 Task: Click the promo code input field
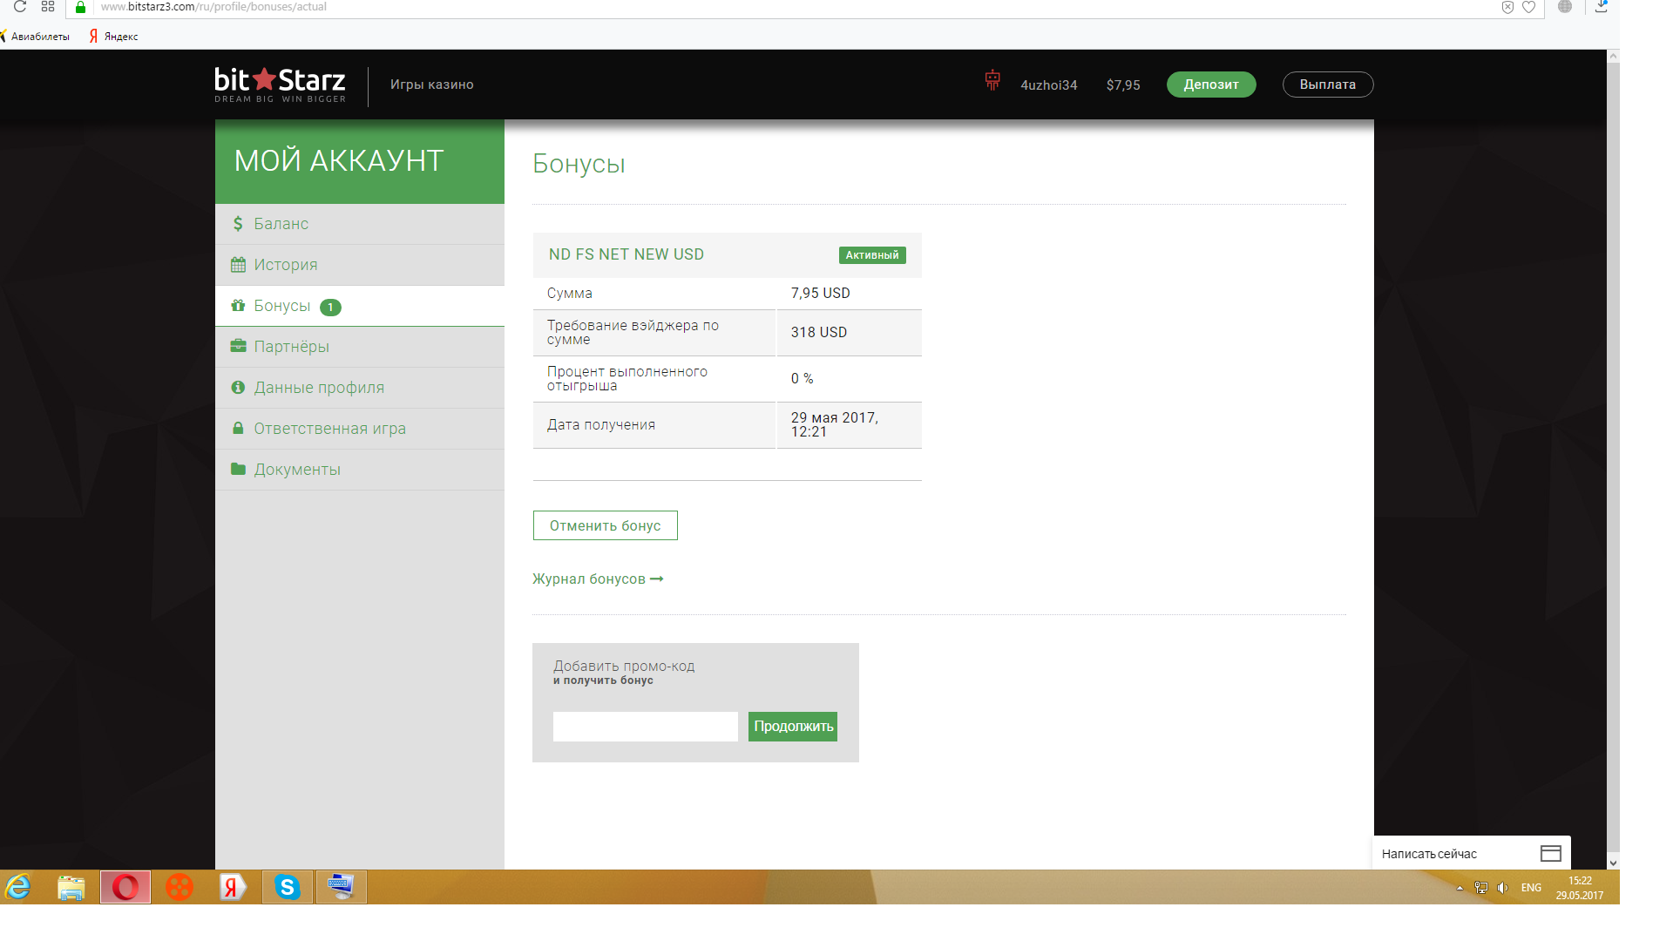pos(645,727)
